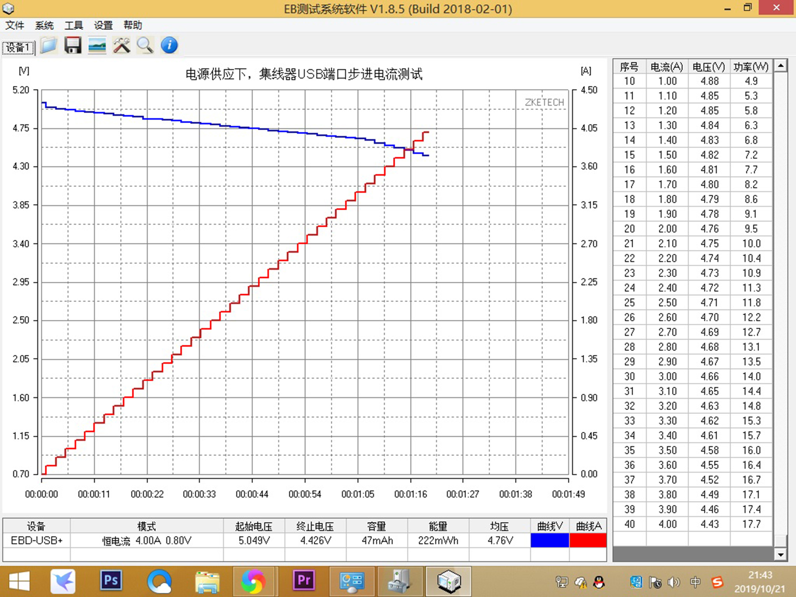Open the blue info icon
This screenshot has height=597, width=796.
pyautogui.click(x=169, y=46)
